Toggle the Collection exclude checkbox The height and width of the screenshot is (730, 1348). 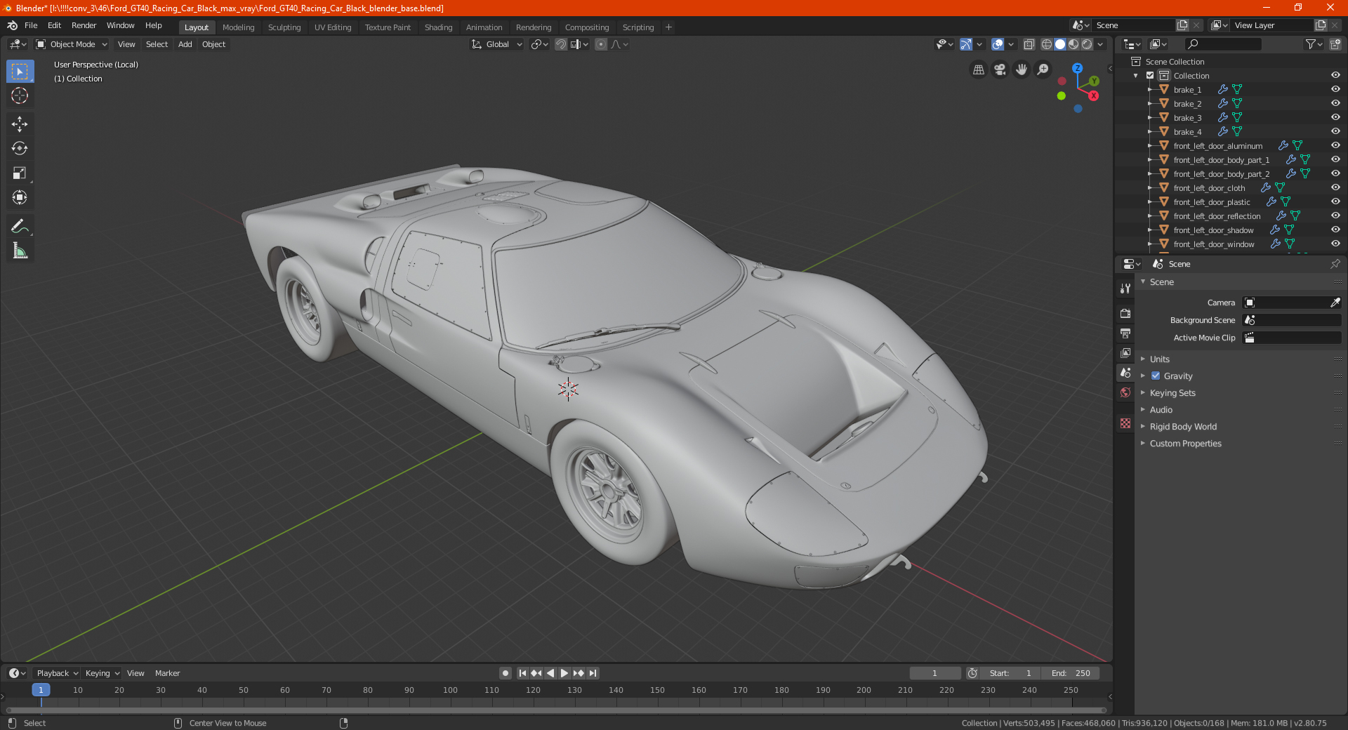[1150, 75]
